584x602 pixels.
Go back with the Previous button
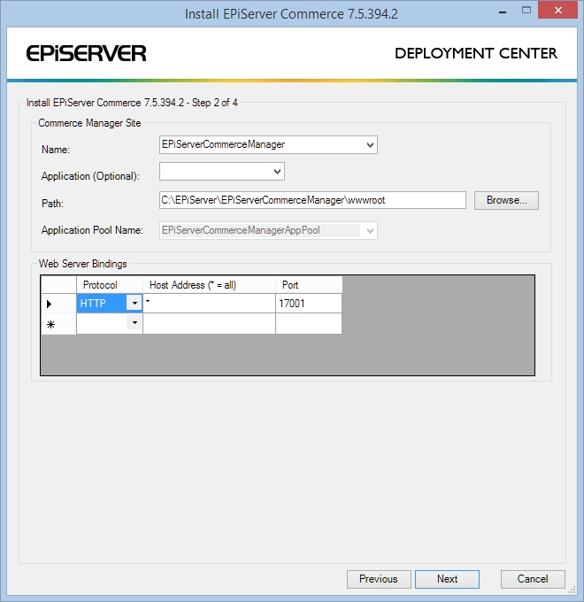379,579
